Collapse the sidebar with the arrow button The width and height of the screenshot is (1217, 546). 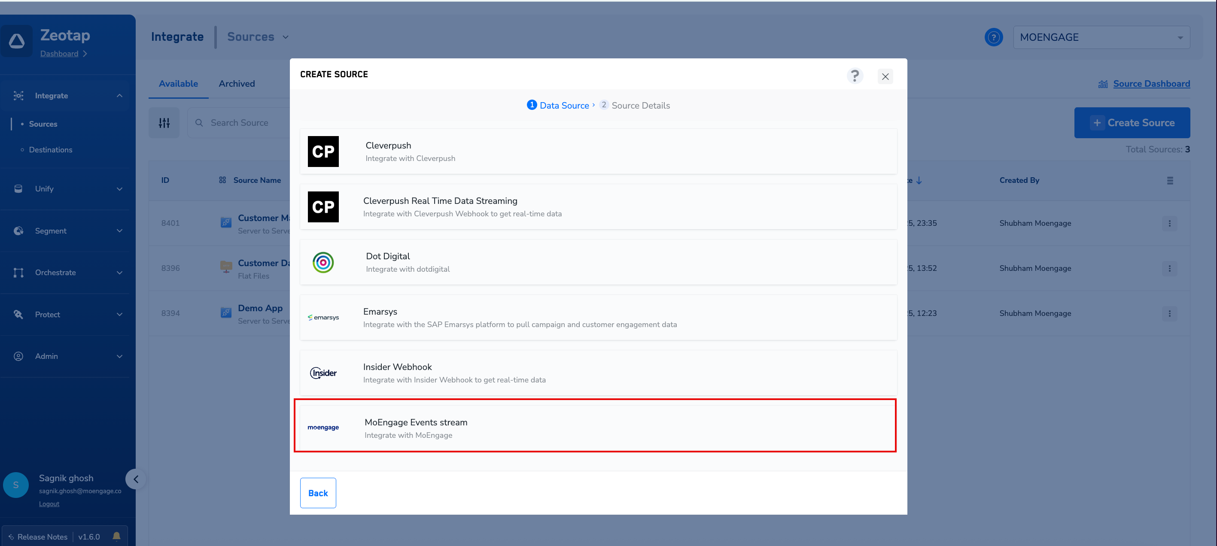point(136,479)
